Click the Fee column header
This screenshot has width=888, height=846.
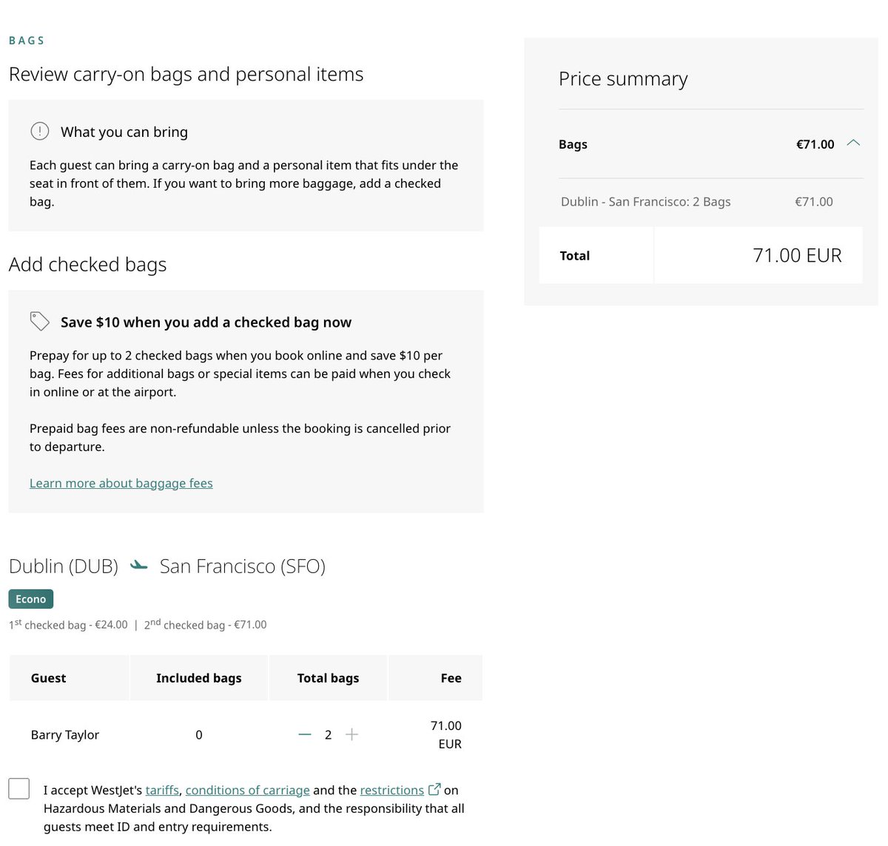(451, 678)
